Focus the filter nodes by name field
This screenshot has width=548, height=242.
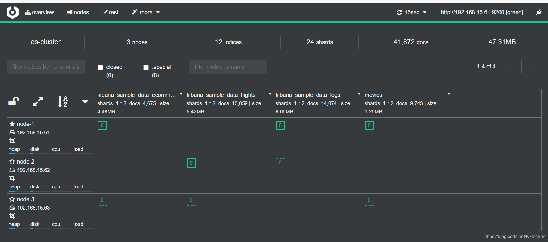pyautogui.click(x=228, y=67)
